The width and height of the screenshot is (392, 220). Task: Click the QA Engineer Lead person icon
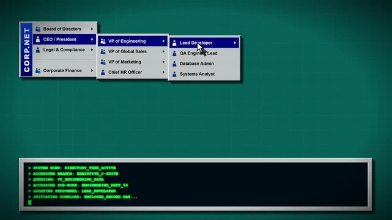174,53
